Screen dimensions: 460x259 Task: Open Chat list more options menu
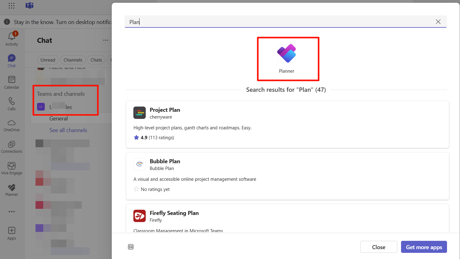[106, 40]
